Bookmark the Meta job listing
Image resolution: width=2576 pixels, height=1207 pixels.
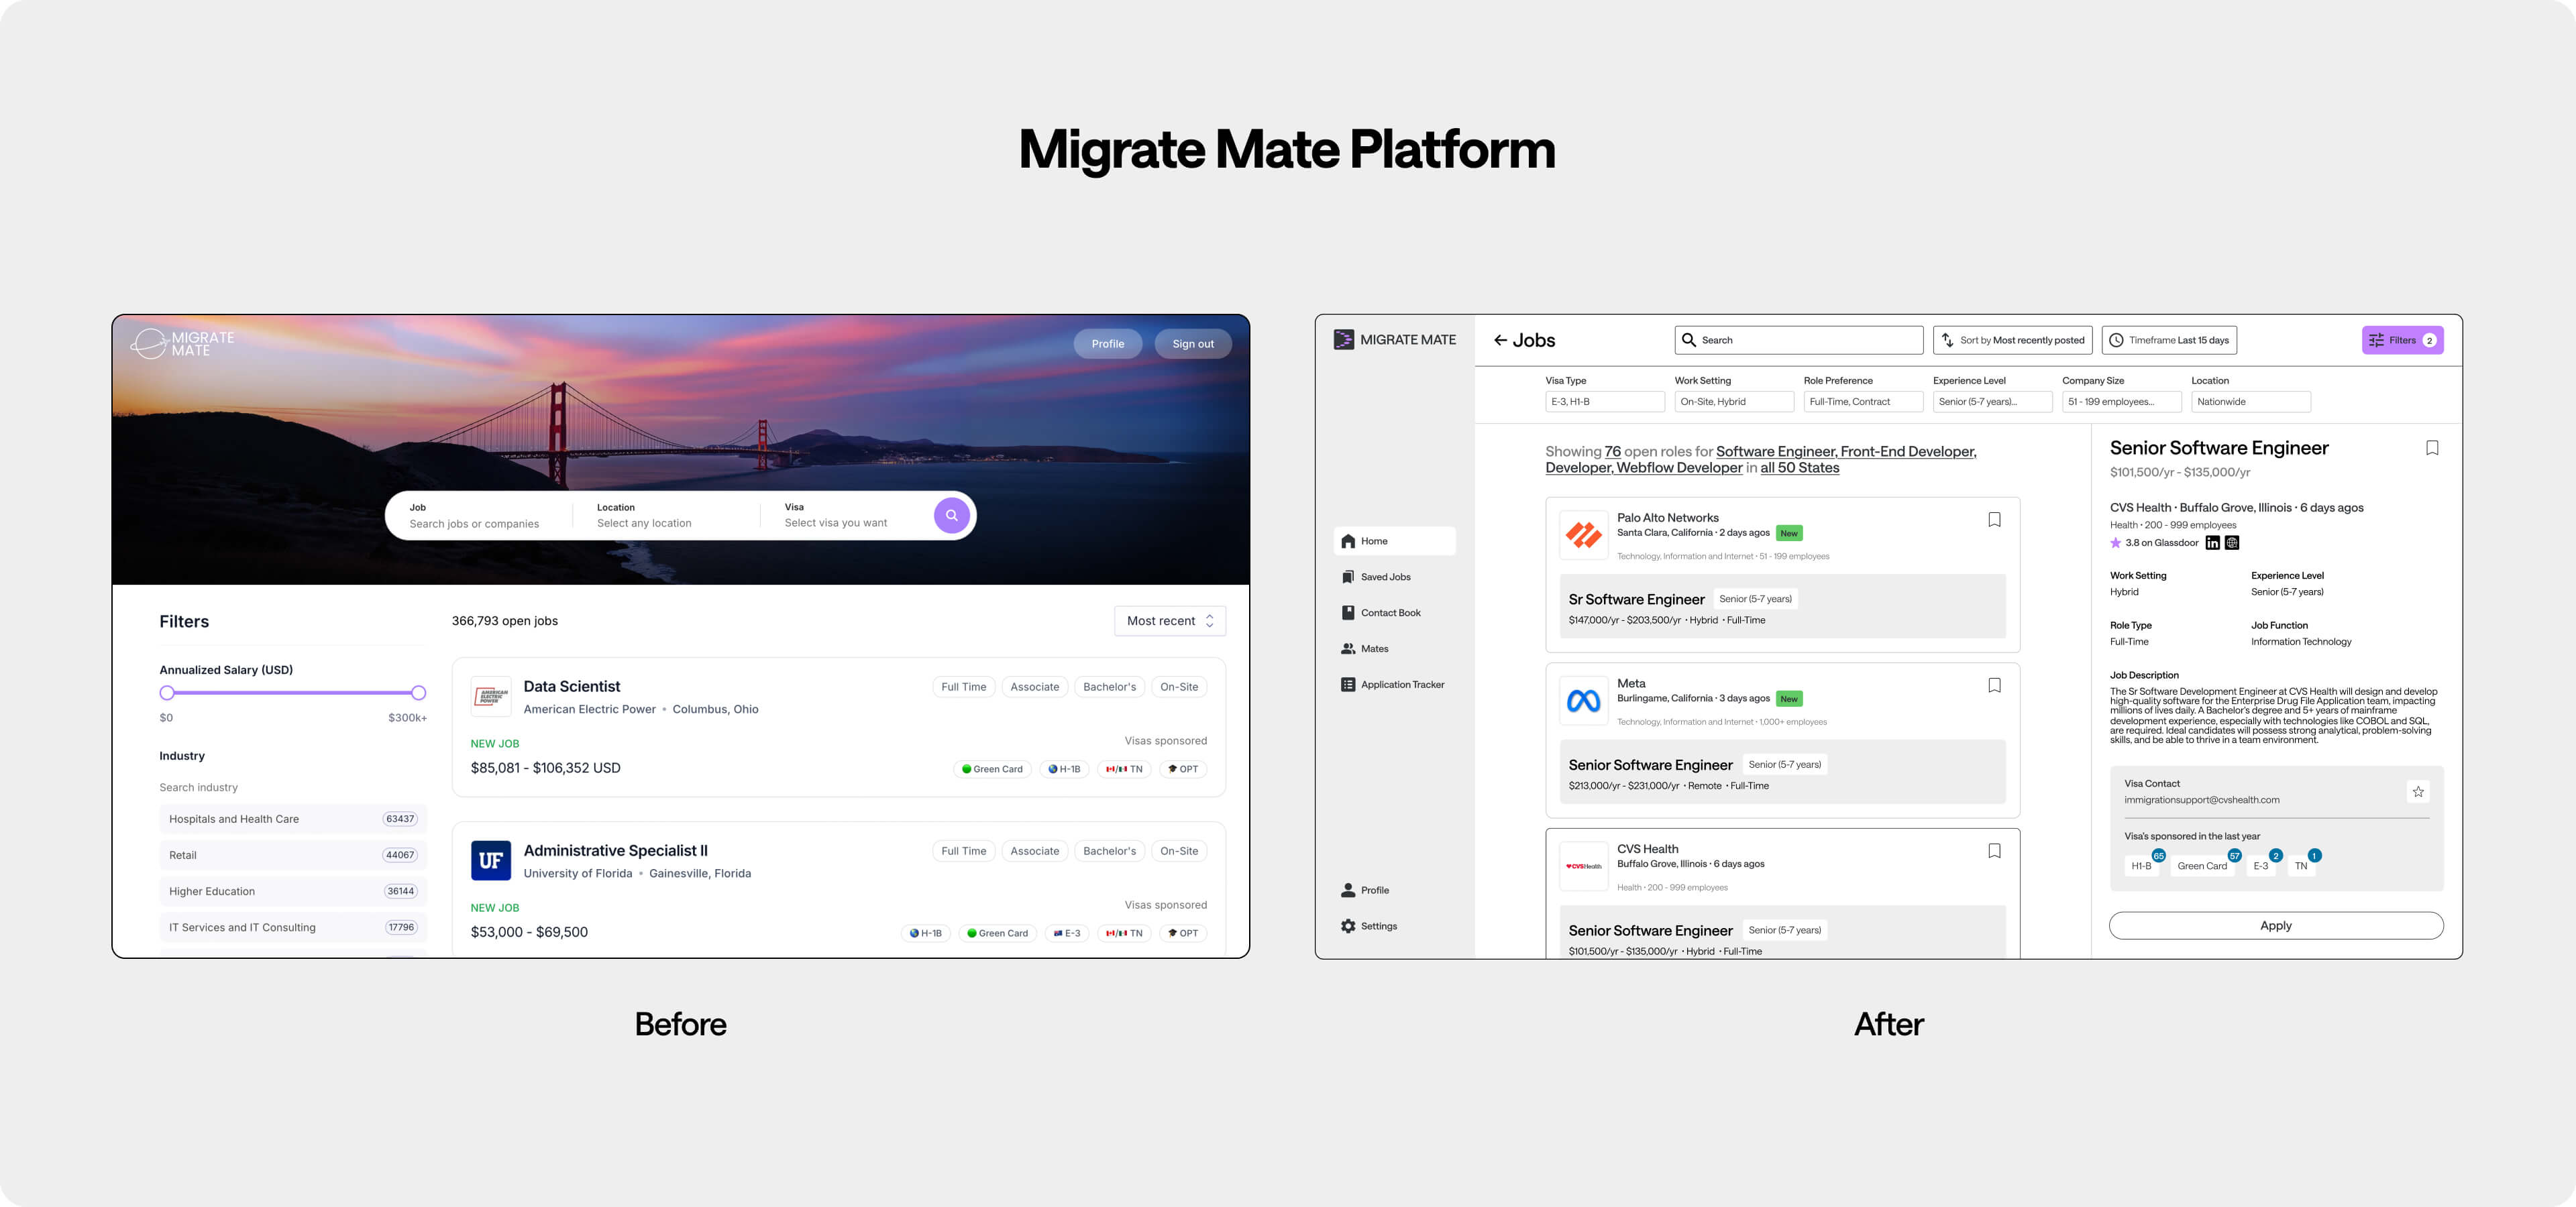tap(1994, 685)
